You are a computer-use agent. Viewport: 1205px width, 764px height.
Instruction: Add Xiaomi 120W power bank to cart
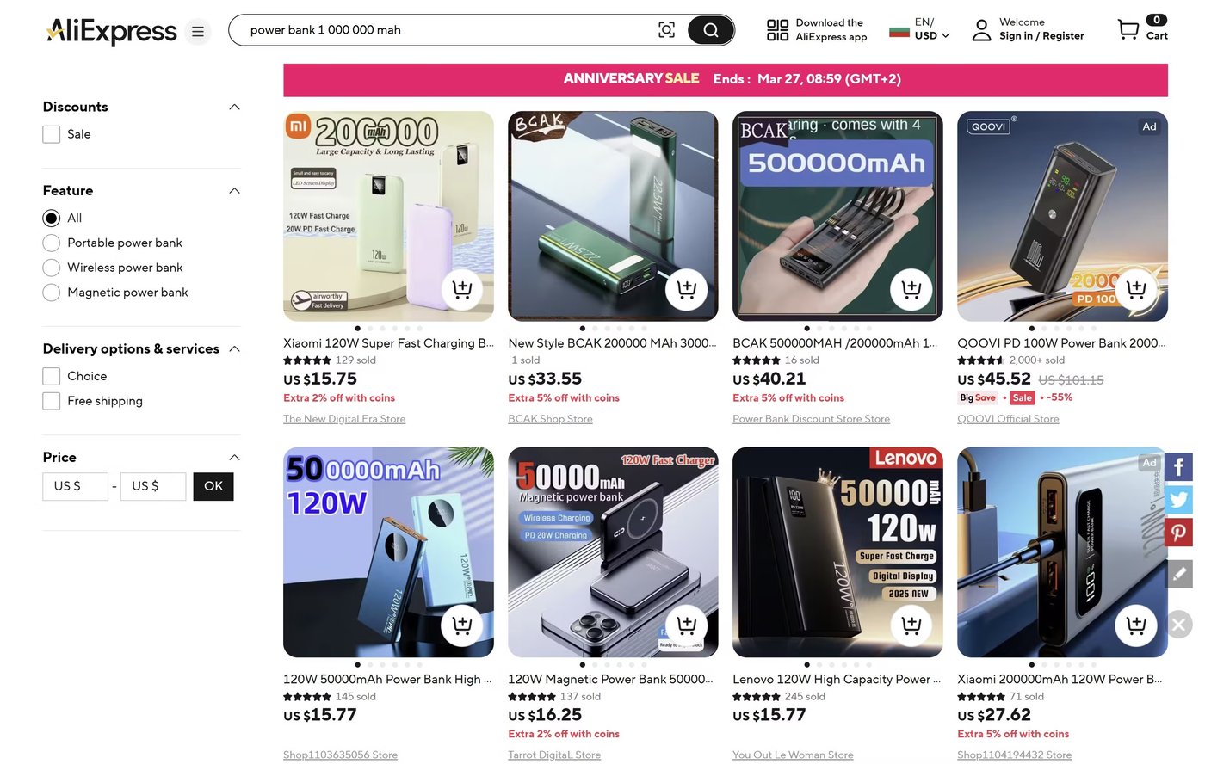462,290
